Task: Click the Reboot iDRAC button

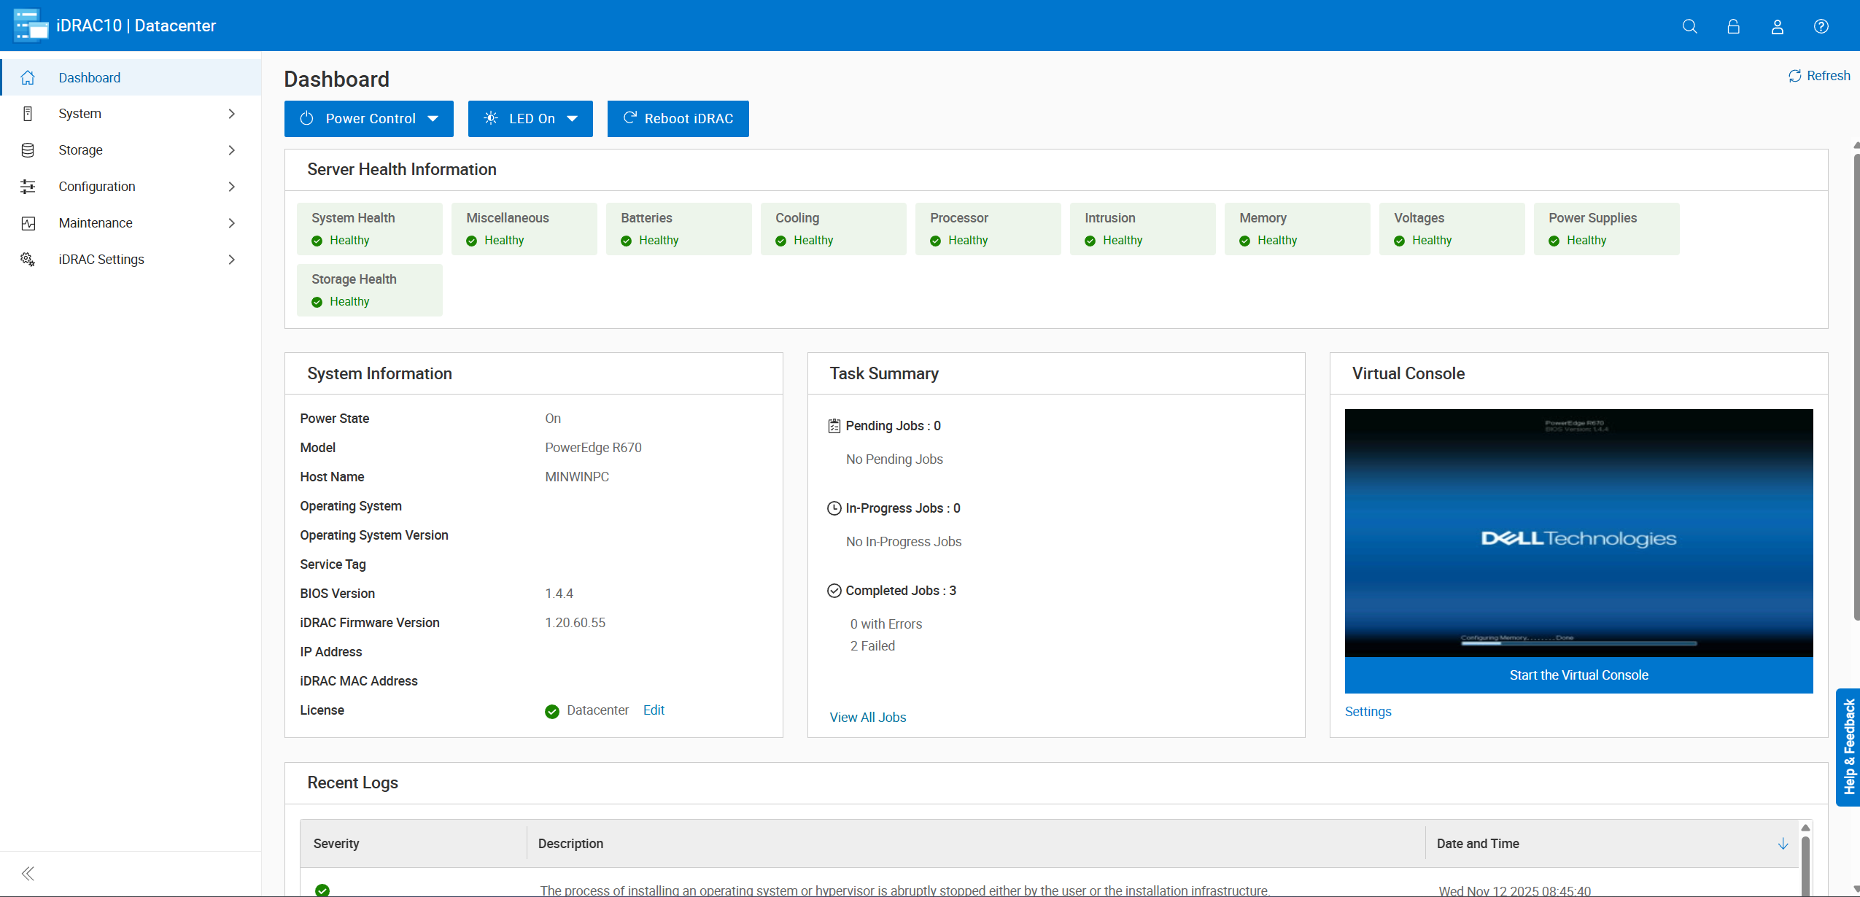Action: click(x=677, y=118)
